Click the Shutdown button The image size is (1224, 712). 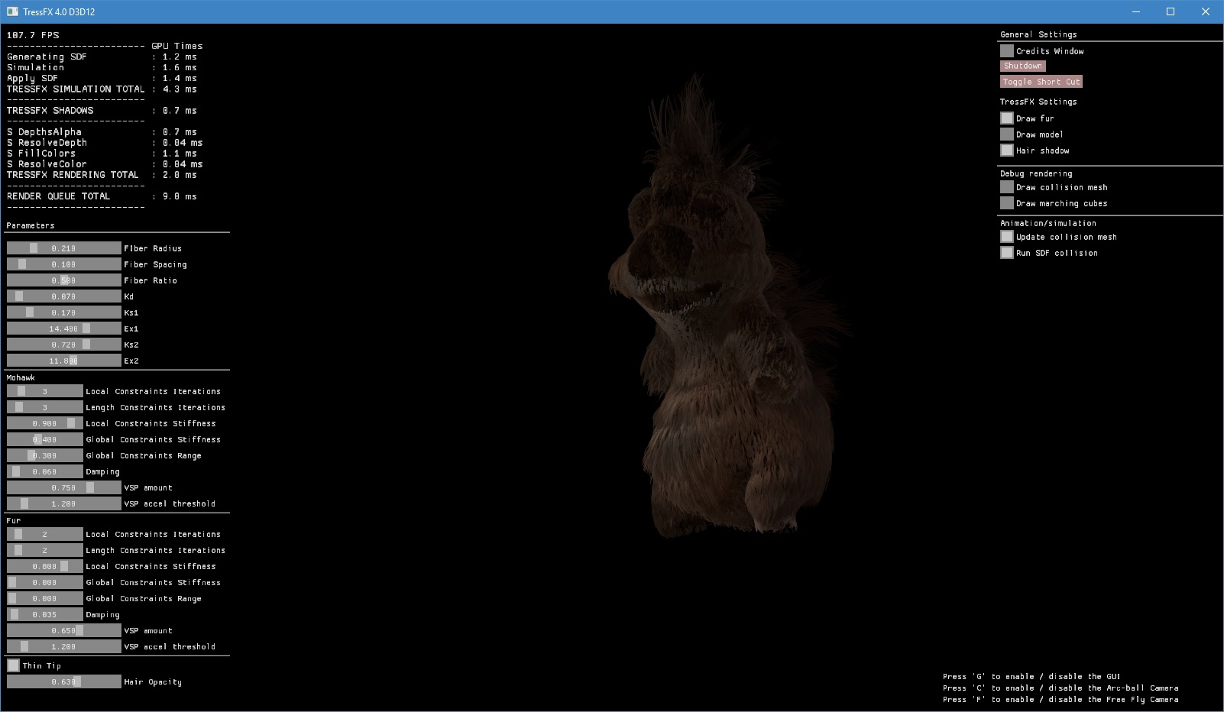pyautogui.click(x=1022, y=66)
